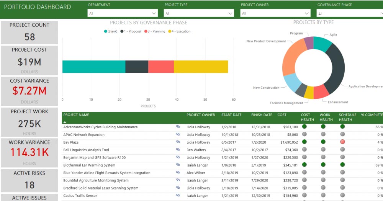Open link icon for APAC Network Expansion
Screen dimensions: 383x201
(x=178, y=134)
